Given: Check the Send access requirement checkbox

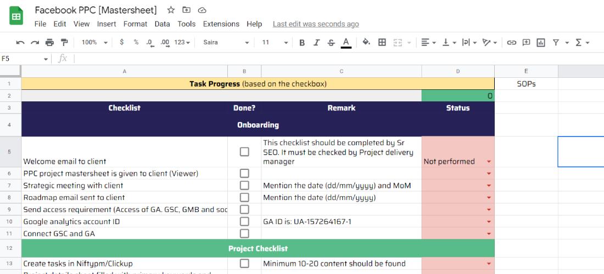Looking at the screenshot, I should click(x=244, y=209).
